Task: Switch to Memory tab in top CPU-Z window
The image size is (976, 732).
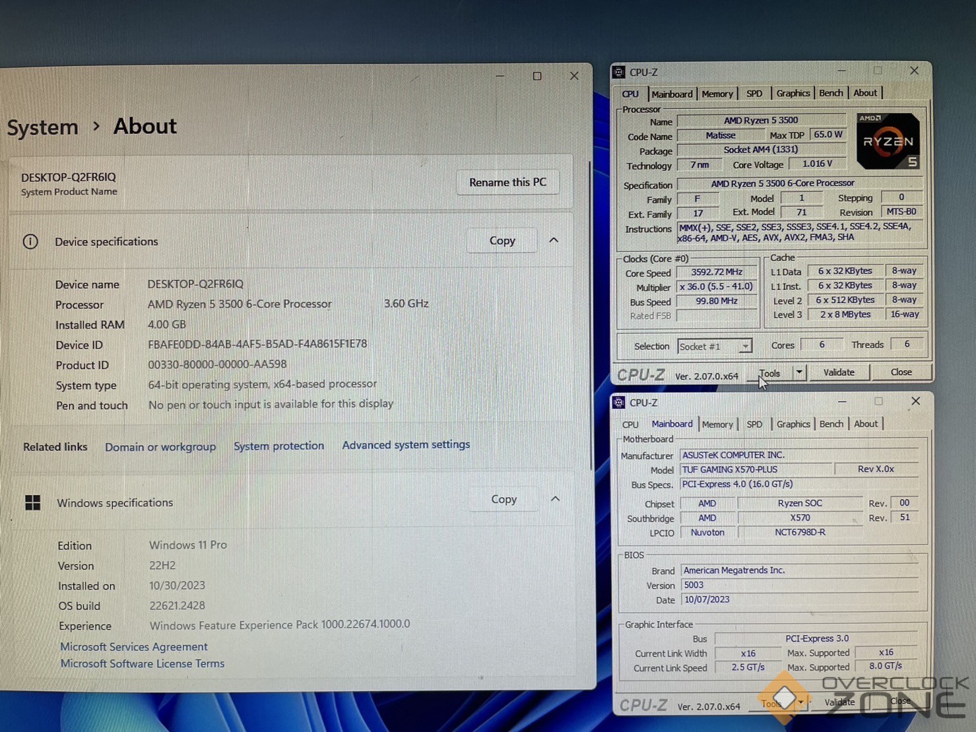Action: point(717,94)
